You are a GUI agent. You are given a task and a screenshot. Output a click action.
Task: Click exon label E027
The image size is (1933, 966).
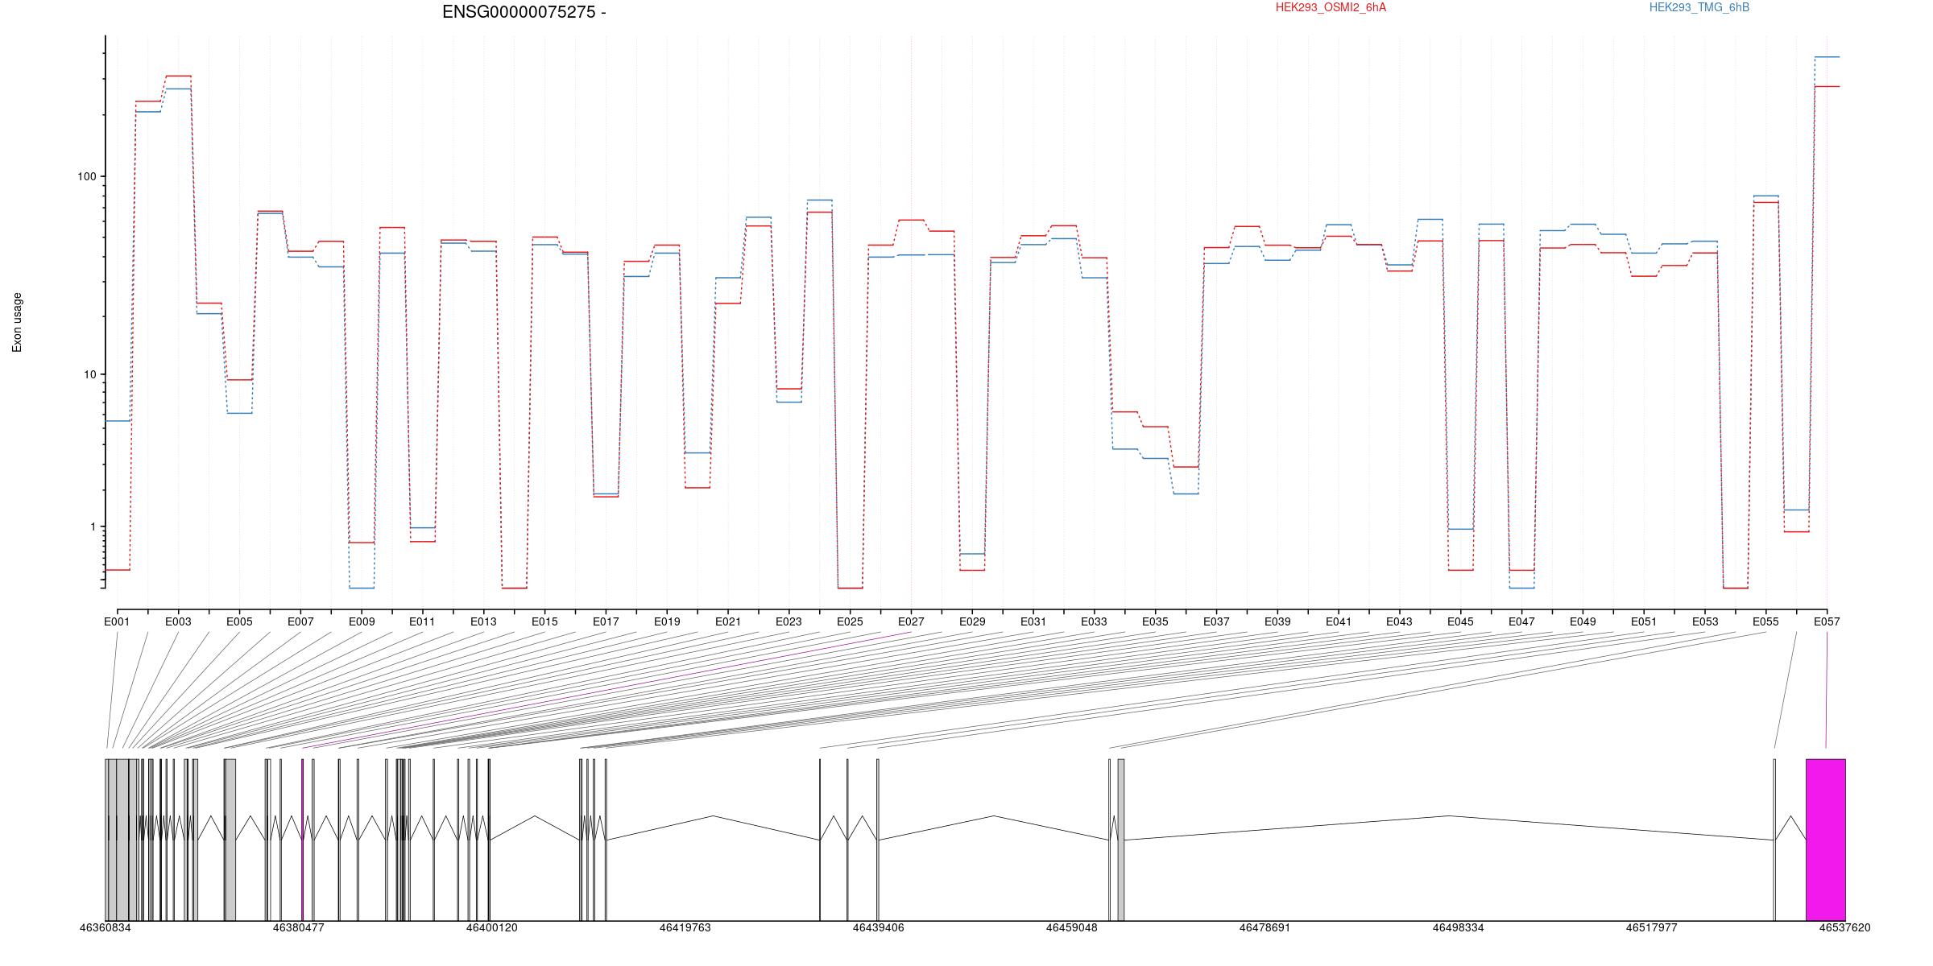point(911,621)
